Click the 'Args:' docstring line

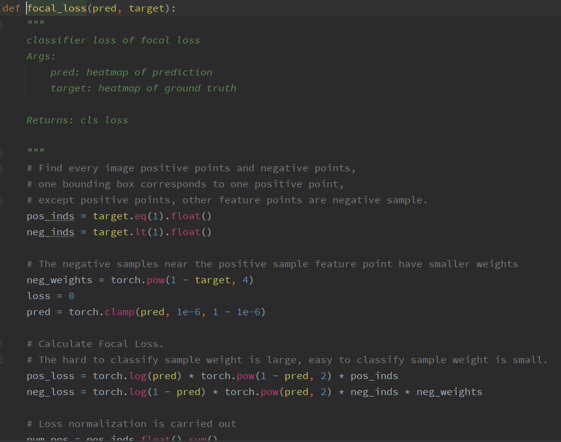click(x=41, y=56)
